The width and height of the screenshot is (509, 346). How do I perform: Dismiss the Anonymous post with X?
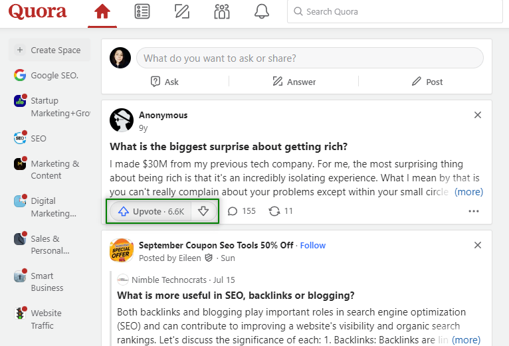coord(478,115)
